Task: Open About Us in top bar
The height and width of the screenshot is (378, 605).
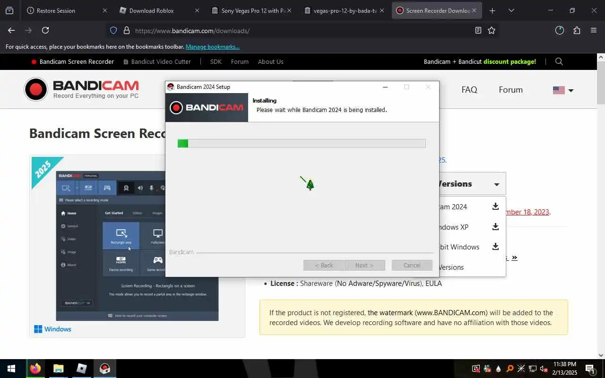Action: point(270,61)
